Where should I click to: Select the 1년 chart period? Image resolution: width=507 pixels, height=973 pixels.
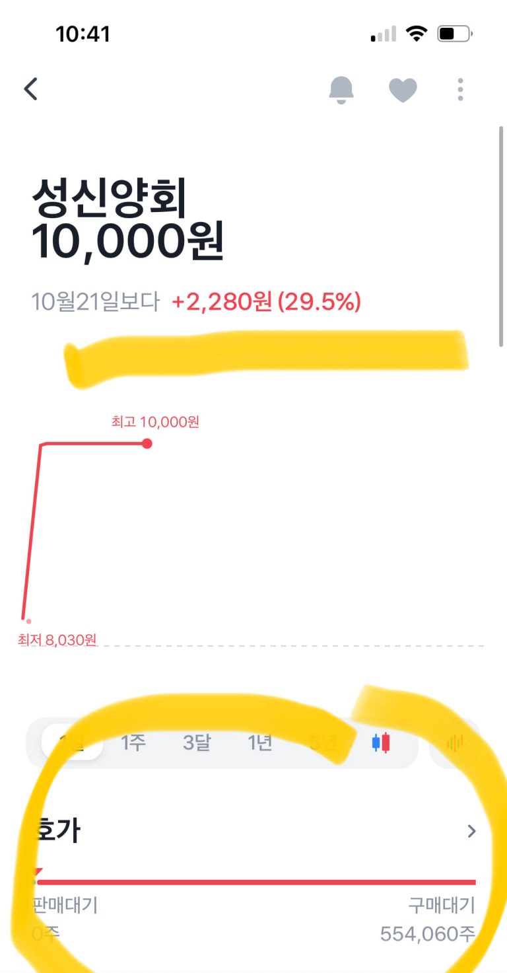[x=260, y=743]
